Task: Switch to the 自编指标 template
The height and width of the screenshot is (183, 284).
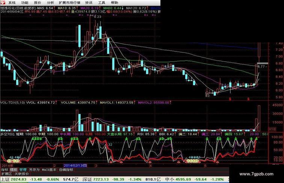Action: (66, 170)
